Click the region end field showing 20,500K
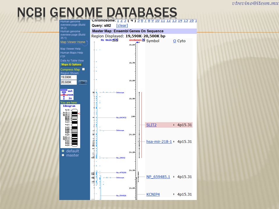 [x=69, y=82]
